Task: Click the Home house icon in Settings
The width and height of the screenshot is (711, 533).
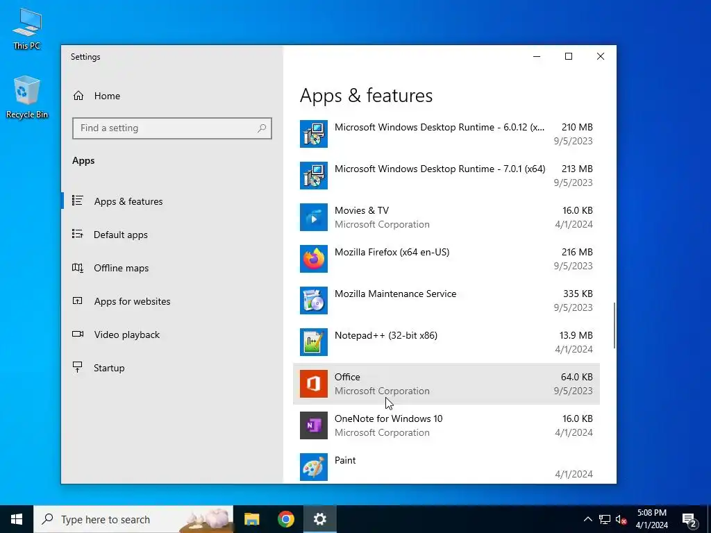Action: pos(78,96)
